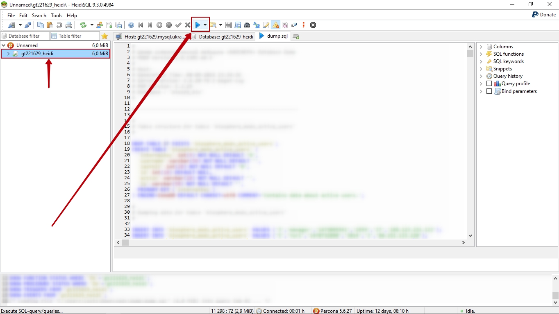Collapse the Unnamed session tree node
Viewport: 559px width, 314px height.
point(4,45)
